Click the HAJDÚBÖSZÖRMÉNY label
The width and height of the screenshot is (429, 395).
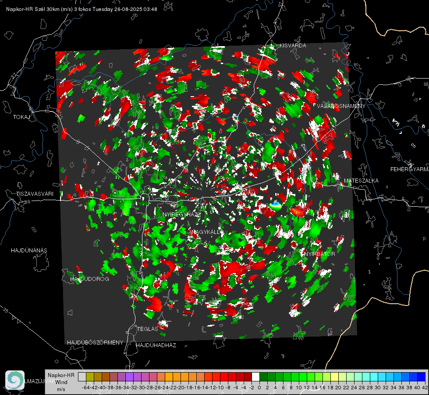[x=95, y=343]
